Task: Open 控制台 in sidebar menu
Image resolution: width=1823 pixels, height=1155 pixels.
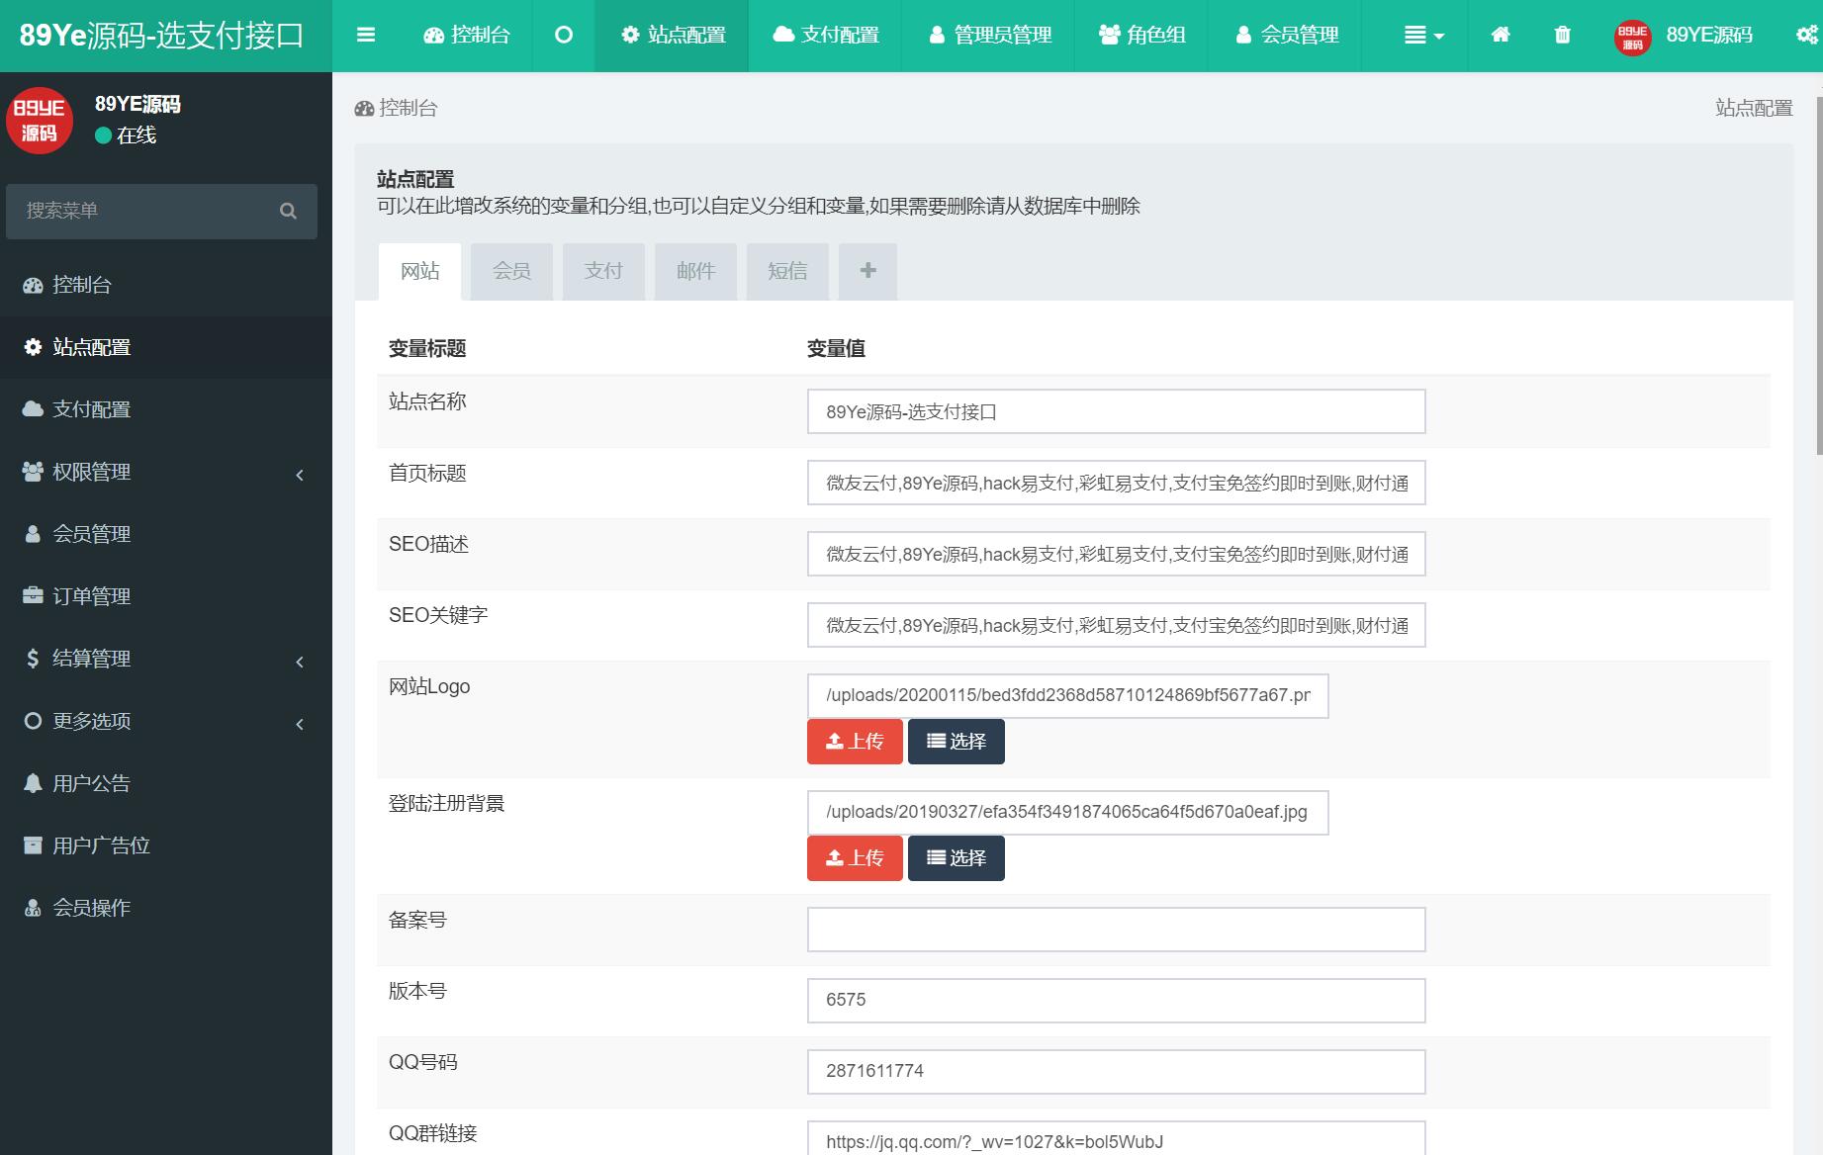Action: pyautogui.click(x=166, y=285)
